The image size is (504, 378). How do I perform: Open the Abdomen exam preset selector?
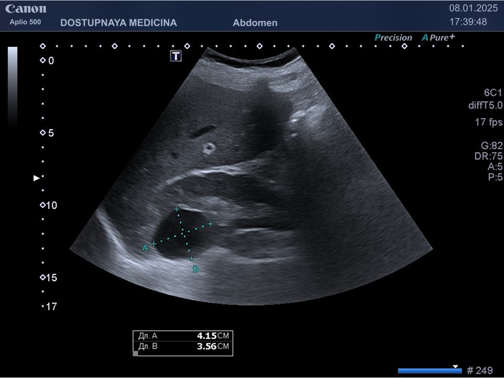pyautogui.click(x=255, y=23)
